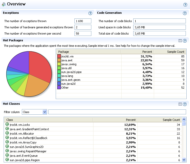Click the 8,21% percent cell
Viewport: 190px width, 164px height.
pos(131,134)
